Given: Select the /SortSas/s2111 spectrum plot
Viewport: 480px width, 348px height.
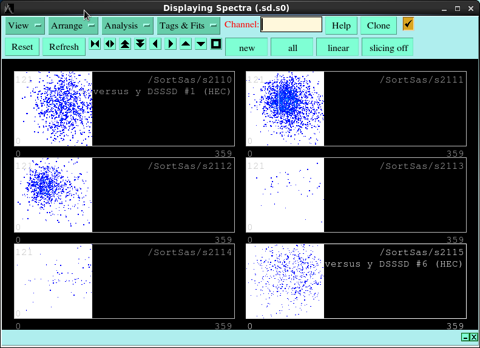Looking at the screenshot, I should click(x=356, y=109).
